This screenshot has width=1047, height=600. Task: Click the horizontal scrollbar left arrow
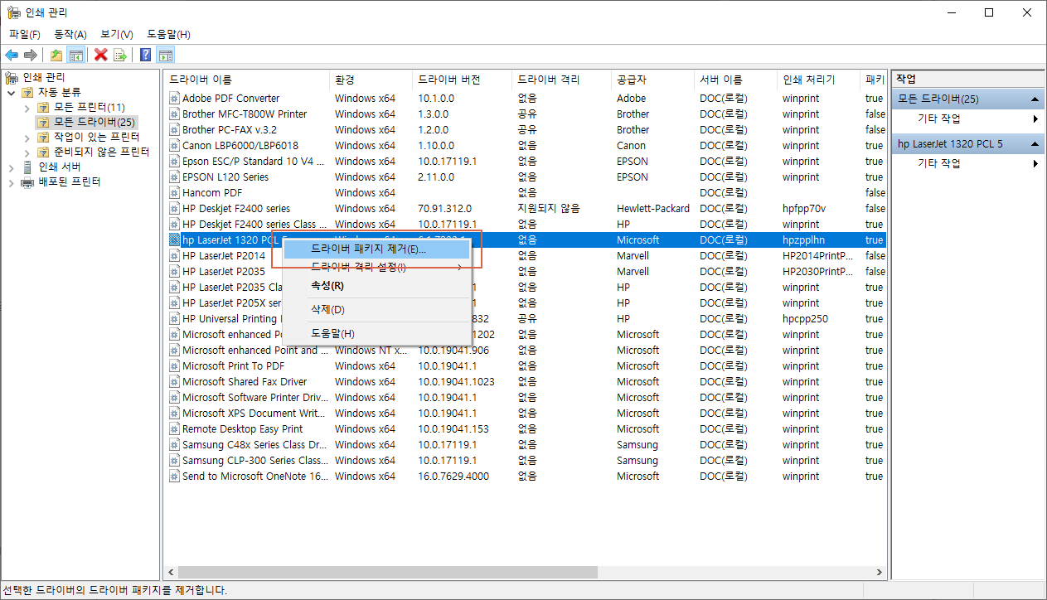[171, 572]
